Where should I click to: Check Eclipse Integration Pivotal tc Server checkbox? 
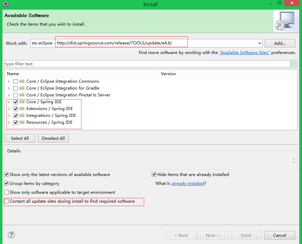16,95
